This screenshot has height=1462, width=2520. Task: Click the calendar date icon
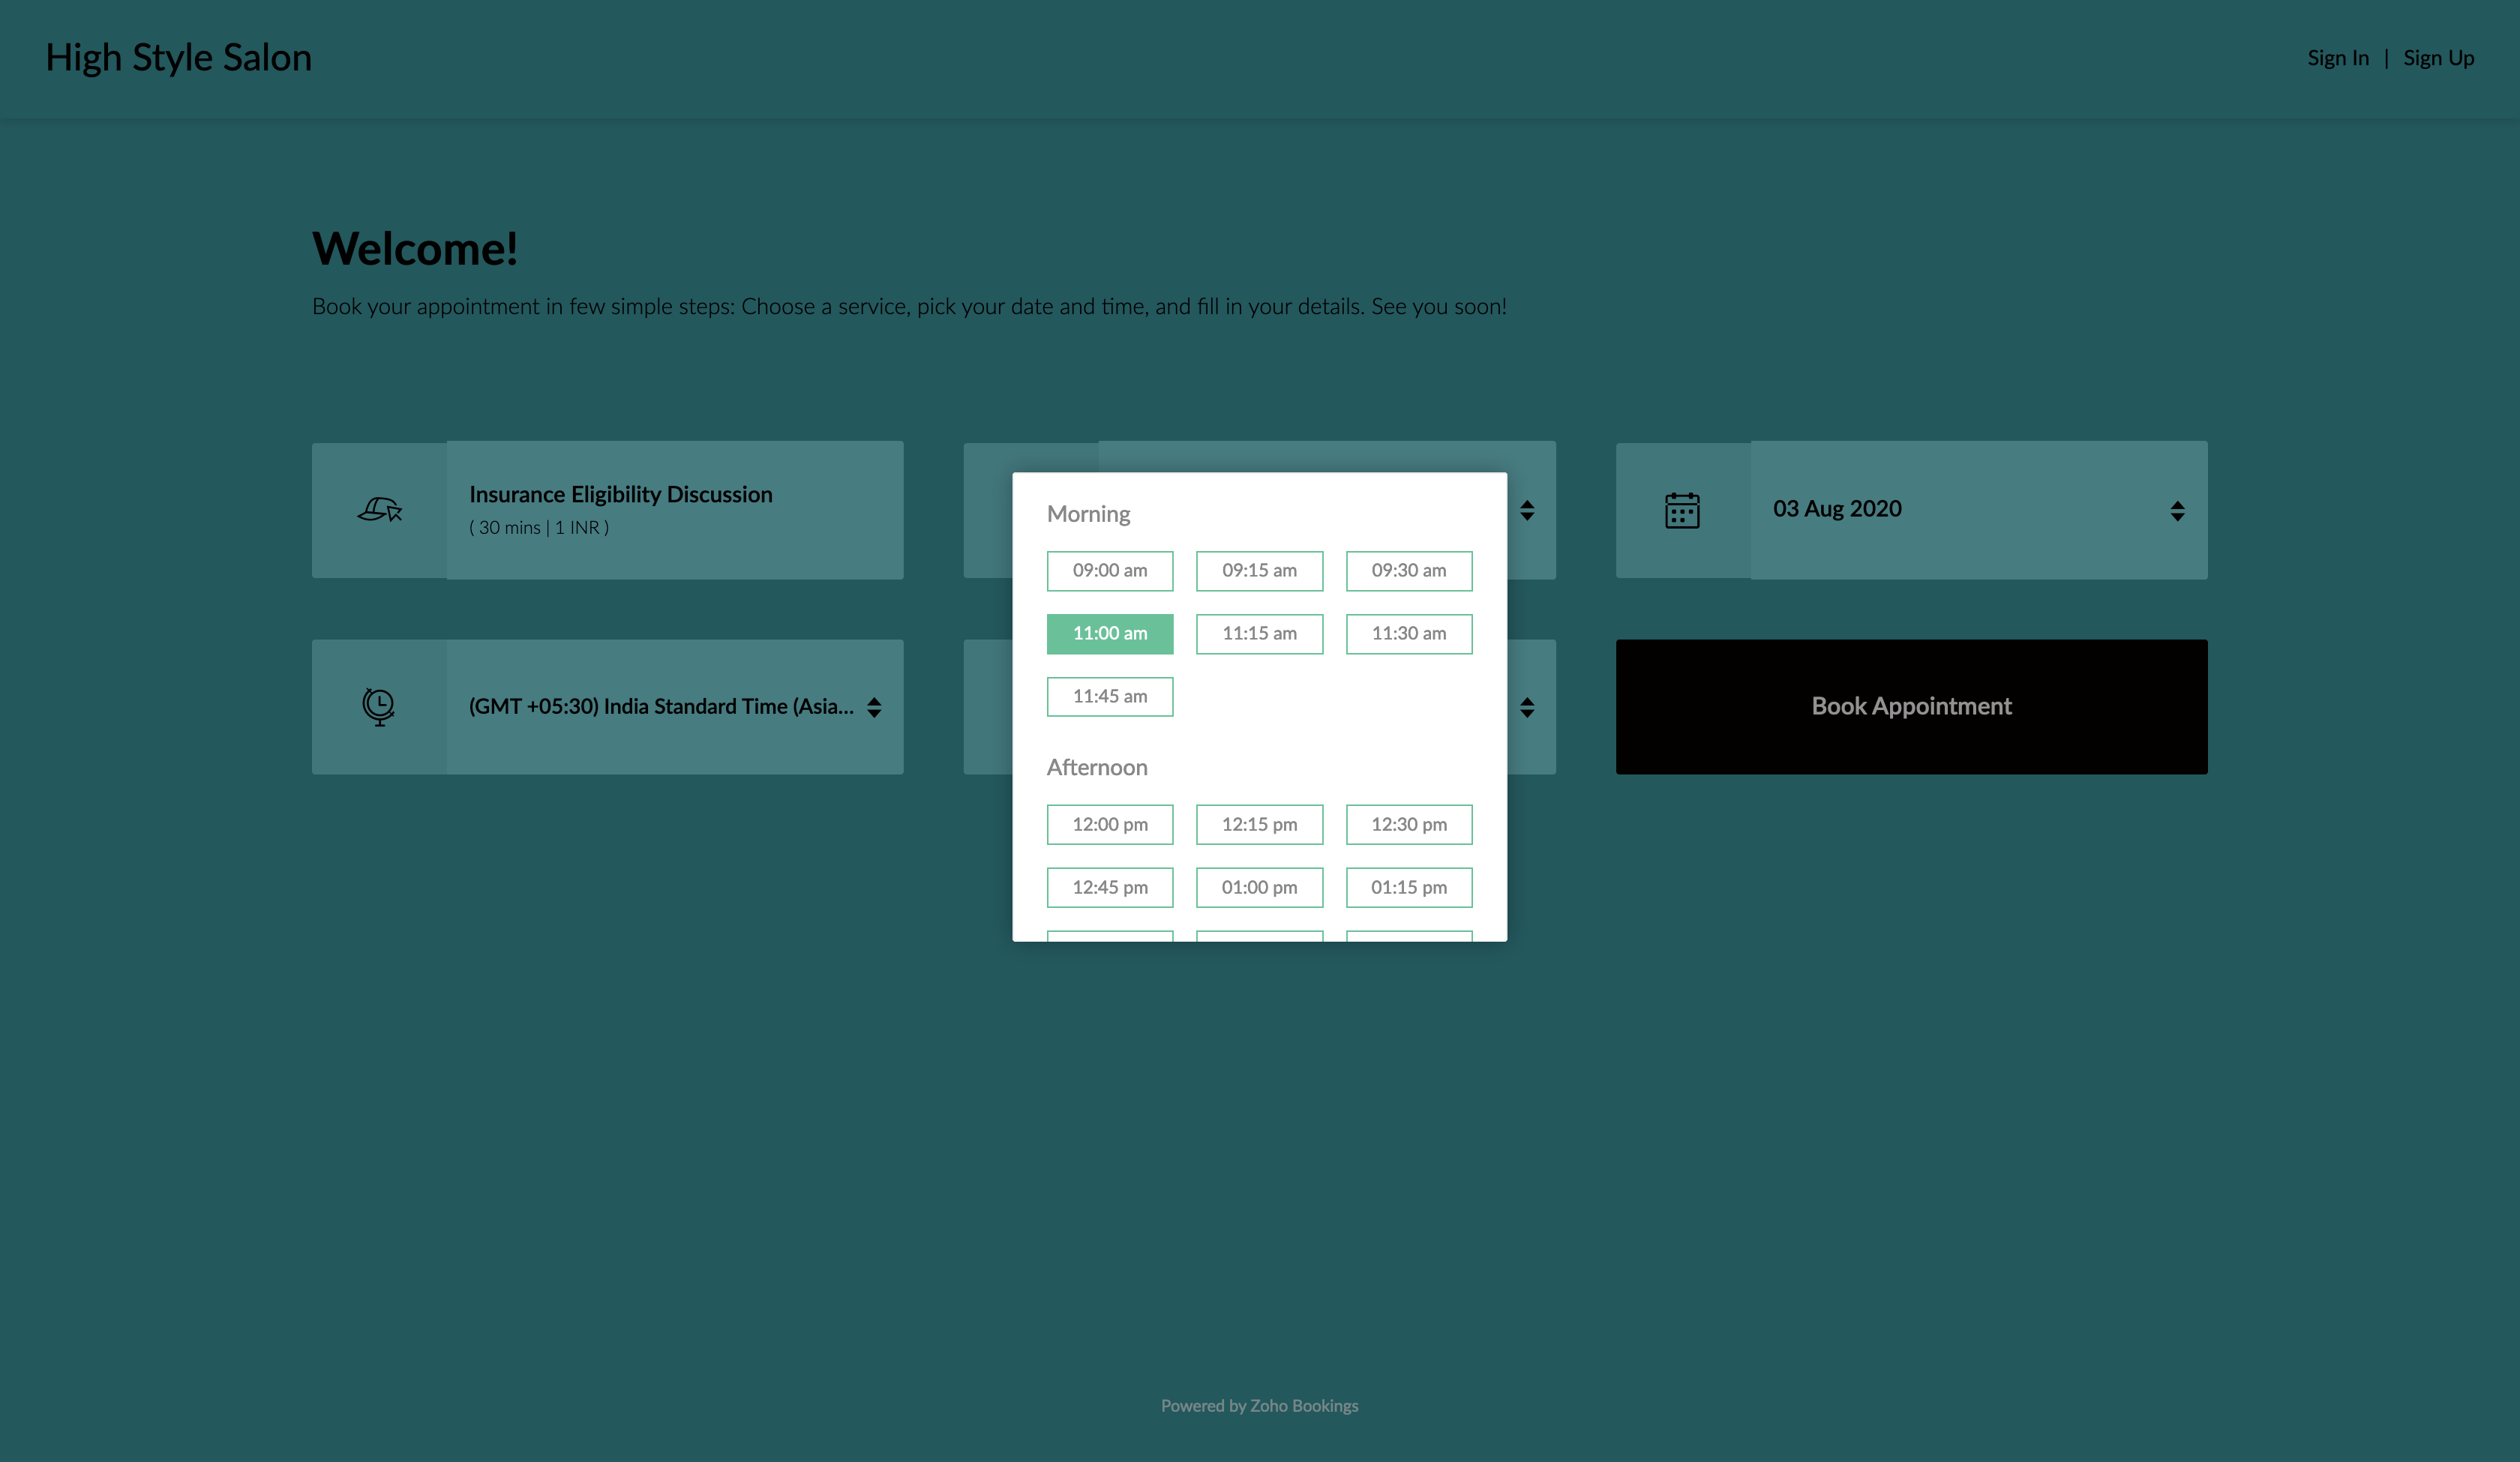pos(1682,510)
